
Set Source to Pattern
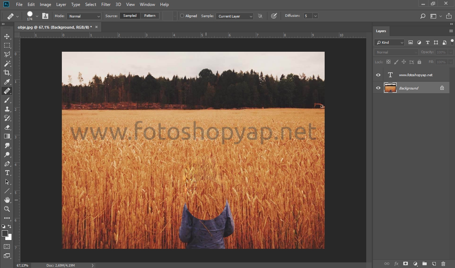click(150, 16)
